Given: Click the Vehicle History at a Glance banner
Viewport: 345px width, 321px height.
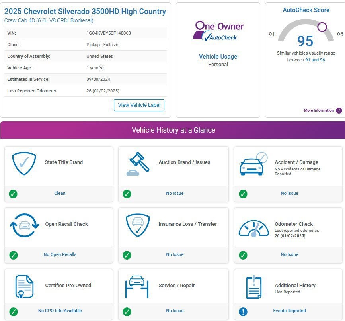Looking at the screenshot, I should coord(173,130).
